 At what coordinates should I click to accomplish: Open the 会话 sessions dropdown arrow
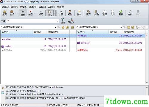pyautogui.click(x=16, y=13)
